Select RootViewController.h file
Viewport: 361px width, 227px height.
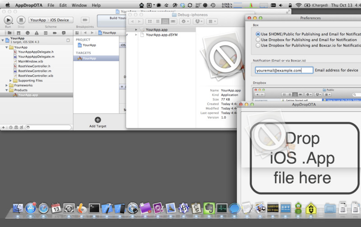coord(34,66)
